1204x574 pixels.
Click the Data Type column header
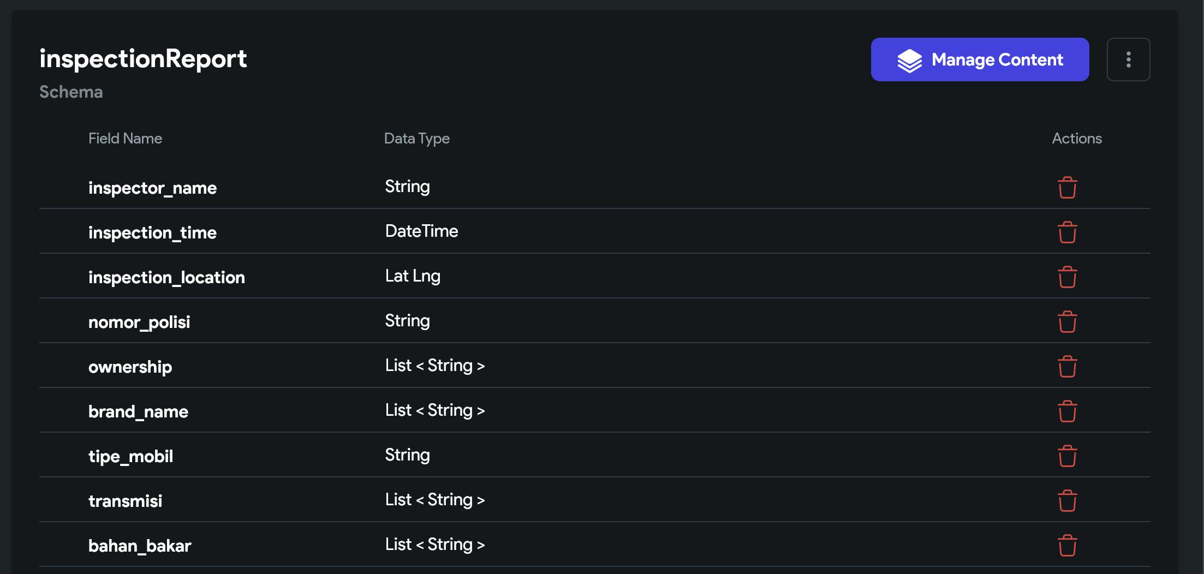tap(416, 139)
